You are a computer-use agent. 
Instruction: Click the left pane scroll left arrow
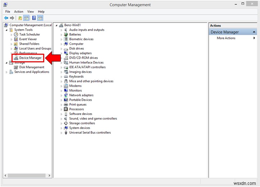pyautogui.click(x=5, y=175)
